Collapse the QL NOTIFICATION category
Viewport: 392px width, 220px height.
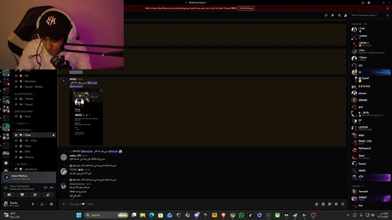click(x=24, y=94)
